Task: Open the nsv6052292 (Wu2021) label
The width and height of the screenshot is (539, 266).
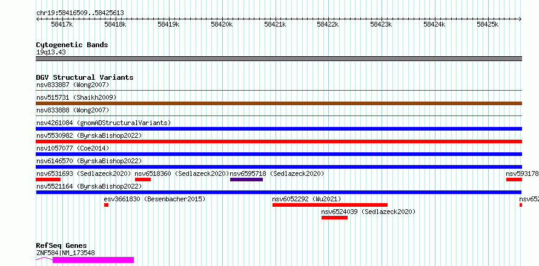Action: coord(306,199)
